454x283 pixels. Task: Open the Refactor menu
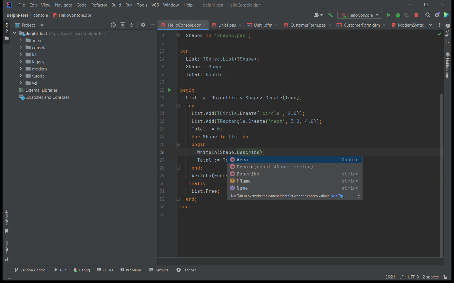coord(99,5)
